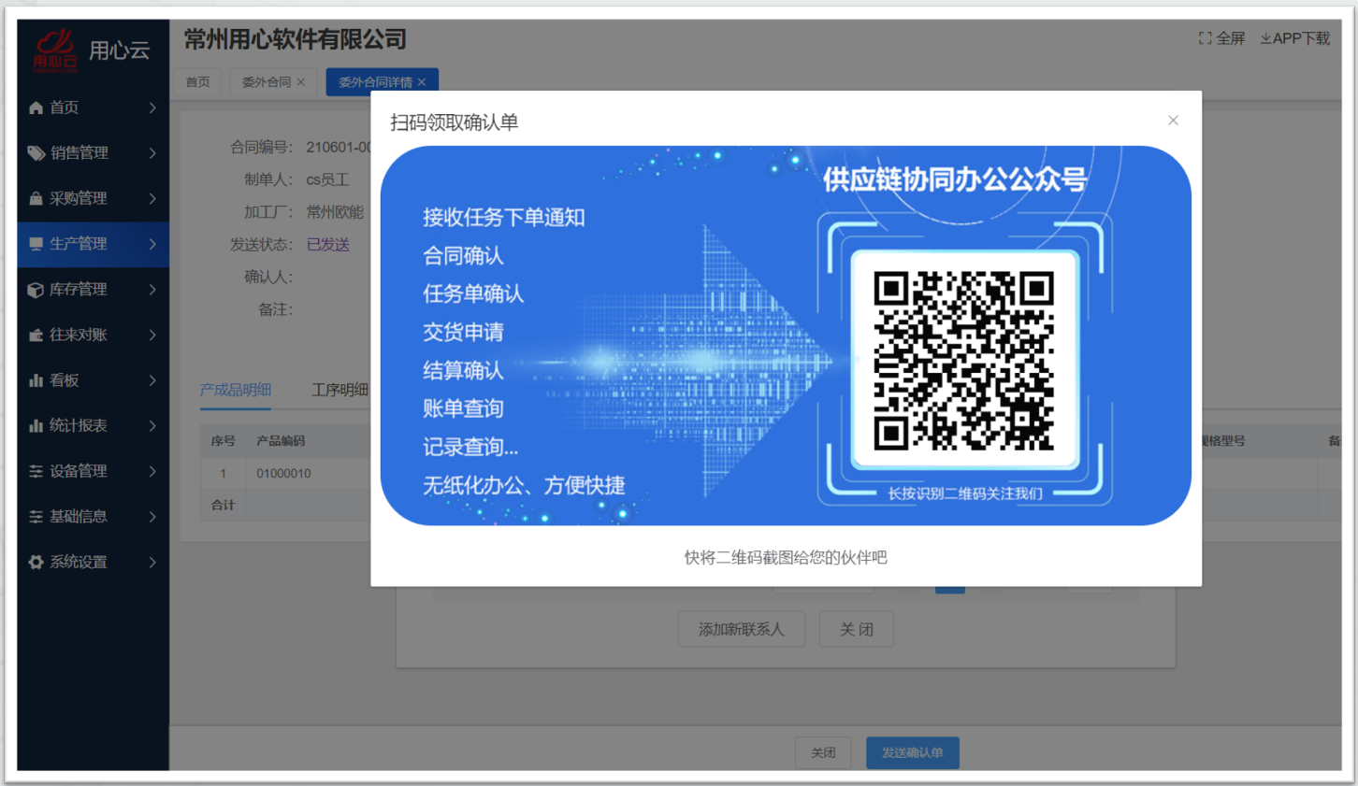Click the cs员工 value
The height and width of the screenshot is (786, 1358).
327,179
